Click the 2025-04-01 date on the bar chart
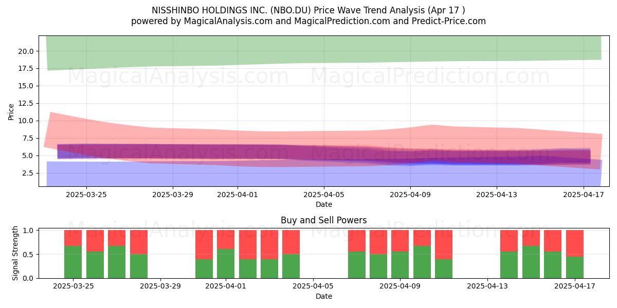617x308 pixels. coord(226,286)
